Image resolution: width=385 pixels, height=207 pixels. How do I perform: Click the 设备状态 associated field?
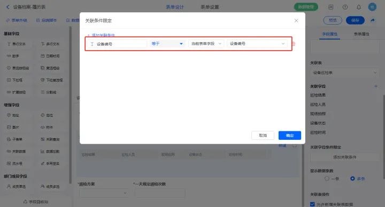[318, 123]
